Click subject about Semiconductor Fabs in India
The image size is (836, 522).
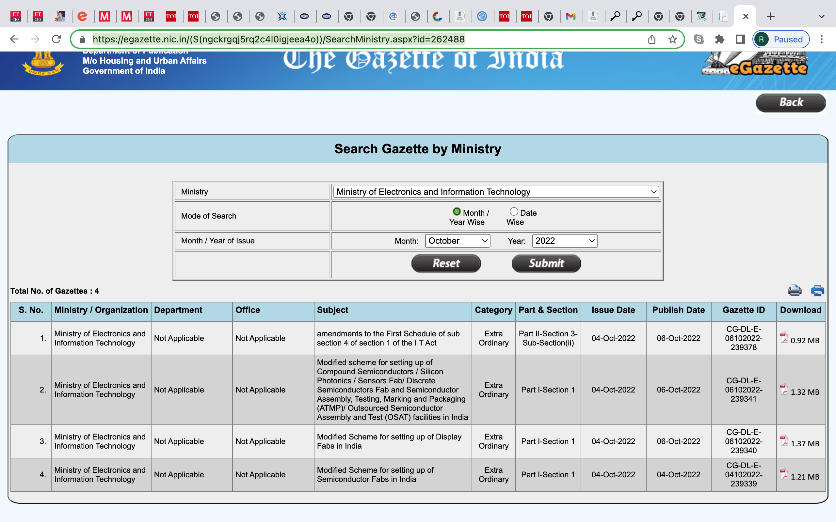pos(375,474)
